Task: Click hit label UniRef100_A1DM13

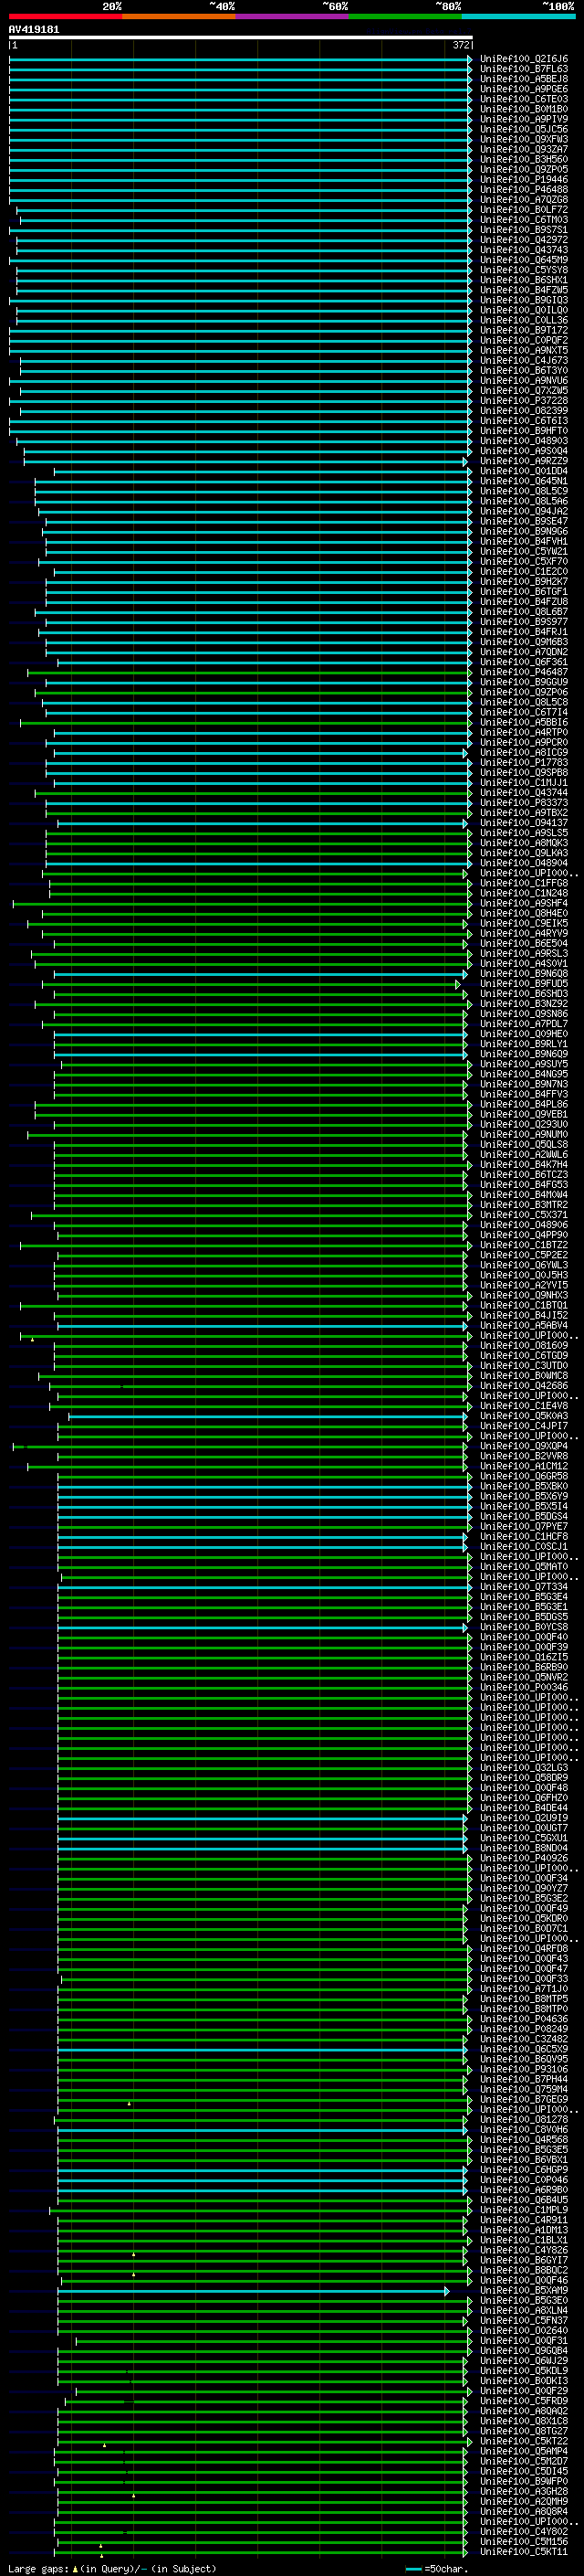Action: point(524,2230)
